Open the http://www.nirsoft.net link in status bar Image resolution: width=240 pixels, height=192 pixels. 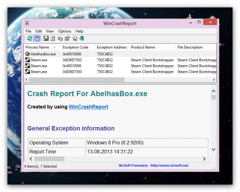click(169, 165)
